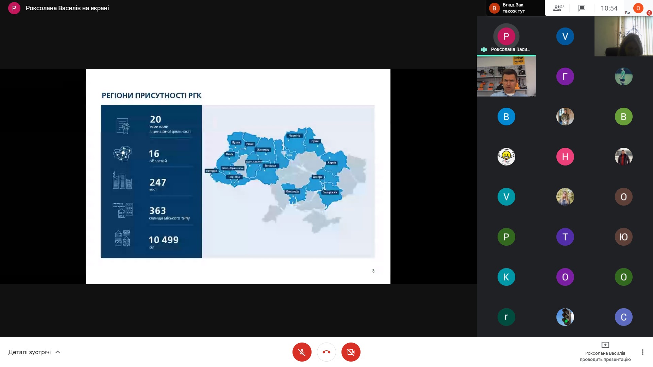This screenshot has width=653, height=367.
Task: Click the smiley face participant icon
Action: (506, 156)
